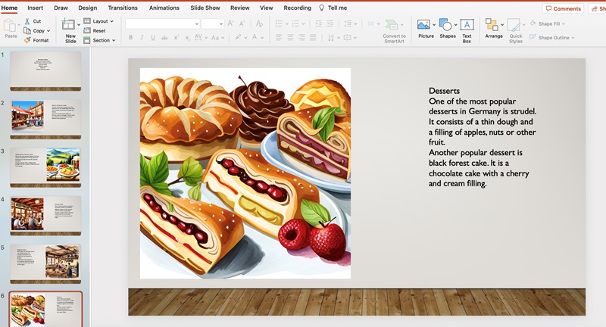Insert a Picture from the ribbon
Viewport: 606px width, 327px height.
coord(424,26)
